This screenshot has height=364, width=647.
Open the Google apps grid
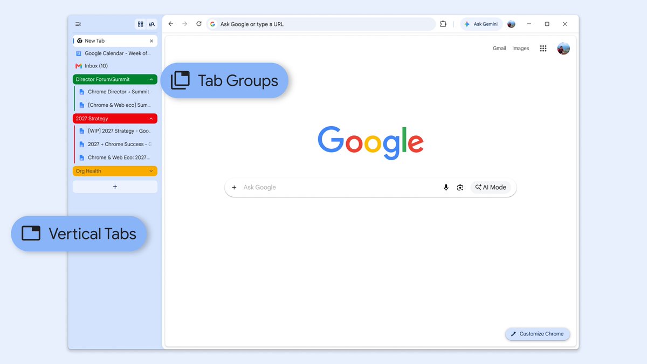(x=543, y=49)
